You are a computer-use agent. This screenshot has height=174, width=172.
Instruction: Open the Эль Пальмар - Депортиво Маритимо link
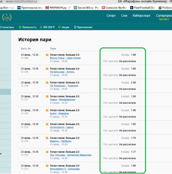point(71,155)
